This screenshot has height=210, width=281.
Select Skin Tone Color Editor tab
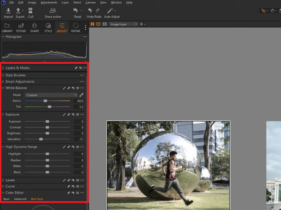[x=37, y=199]
